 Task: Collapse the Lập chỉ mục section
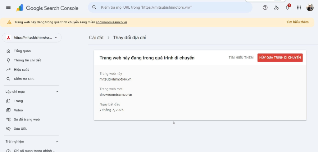click(57, 92)
